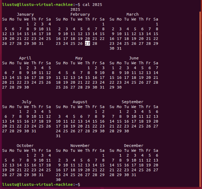Click date 31 in the March calendar

point(119,48)
